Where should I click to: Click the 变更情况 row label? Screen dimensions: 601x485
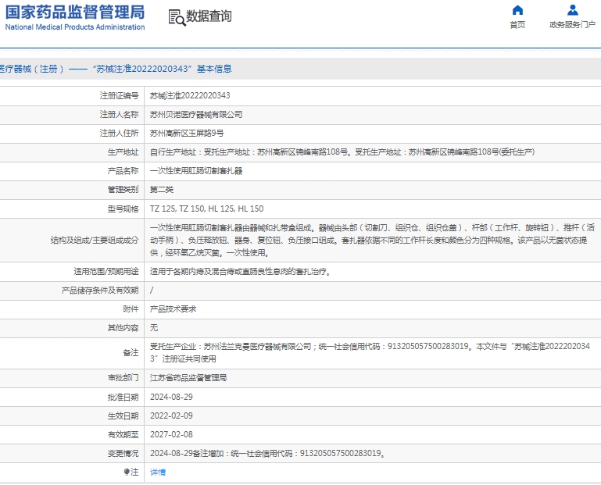123,453
